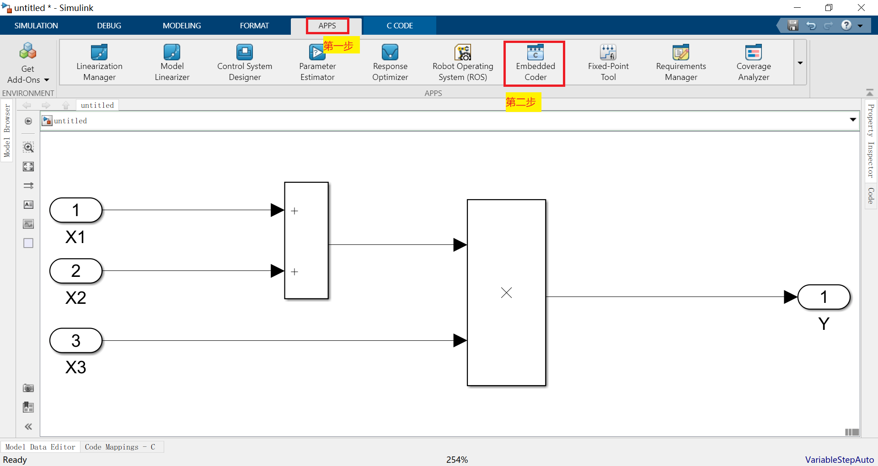The width and height of the screenshot is (878, 466).
Task: Undo the last action
Action: coord(811,26)
